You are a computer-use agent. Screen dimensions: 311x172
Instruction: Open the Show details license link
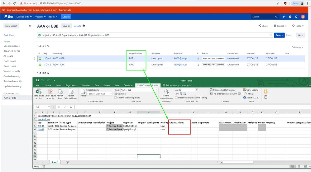pos(64,10)
